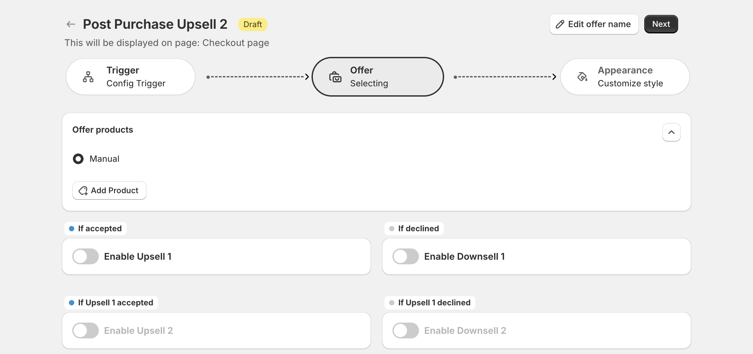The image size is (753, 354).
Task: Toggle the Enable Downsell 2 switch
Action: [x=406, y=331]
